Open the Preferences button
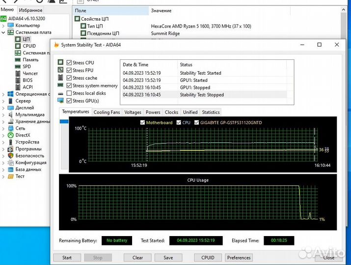This screenshot has height=265, width=351. click(239, 258)
